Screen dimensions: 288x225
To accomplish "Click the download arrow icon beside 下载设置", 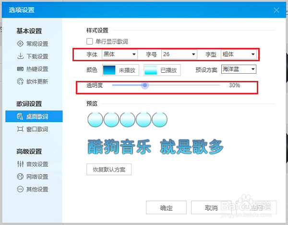I will pos(20,56).
